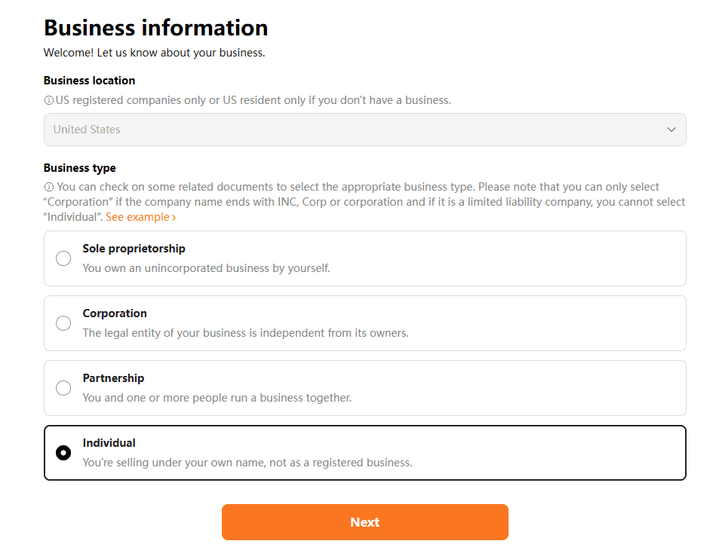Click the selected Individual radio button

coord(63,453)
